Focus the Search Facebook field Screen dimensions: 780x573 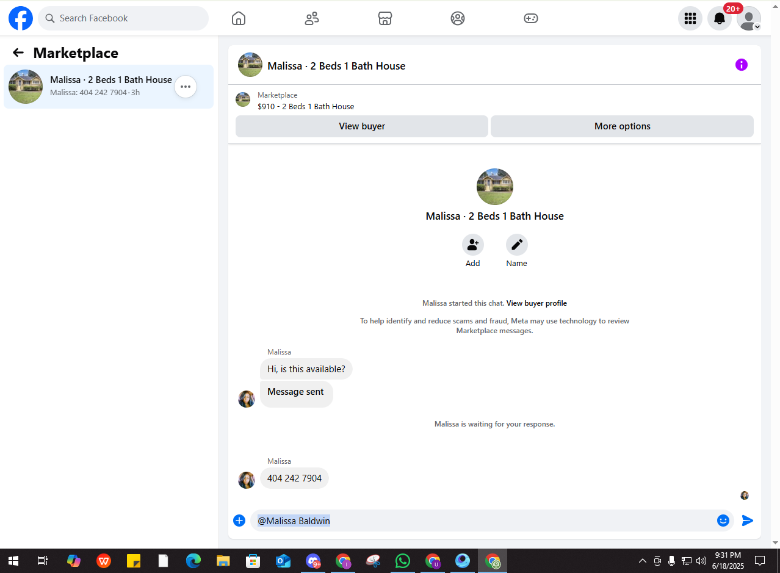click(123, 18)
